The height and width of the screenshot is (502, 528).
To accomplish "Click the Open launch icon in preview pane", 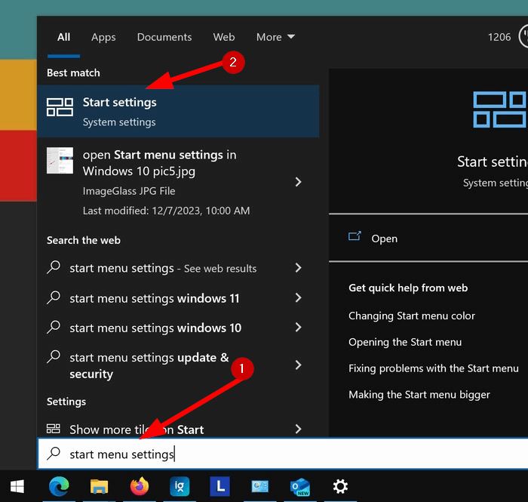I will [355, 236].
